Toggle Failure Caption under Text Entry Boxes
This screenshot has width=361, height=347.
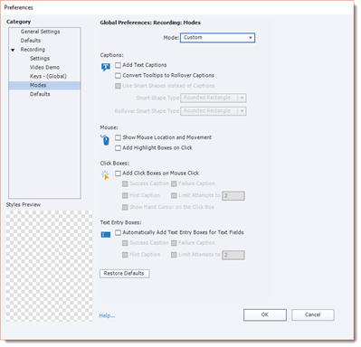click(x=174, y=243)
